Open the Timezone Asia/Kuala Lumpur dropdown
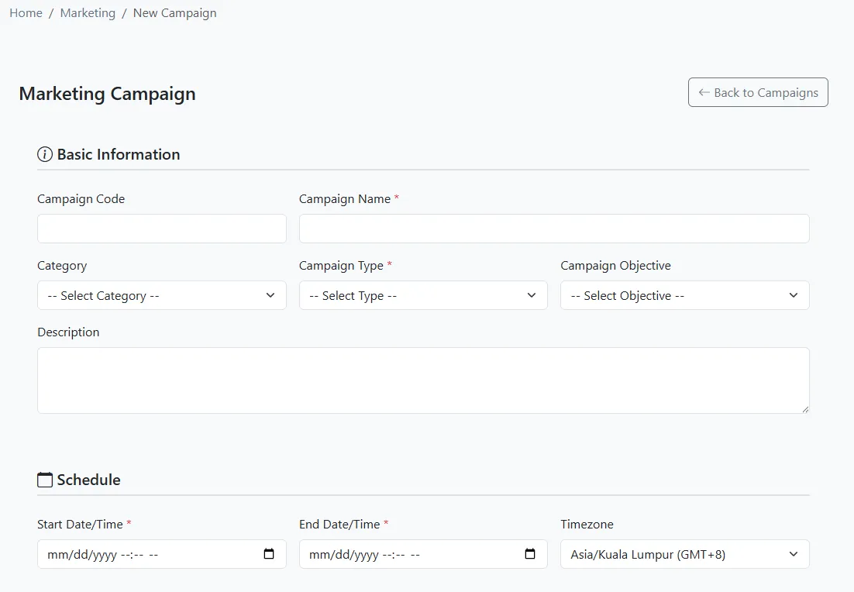854x592 pixels. point(684,554)
